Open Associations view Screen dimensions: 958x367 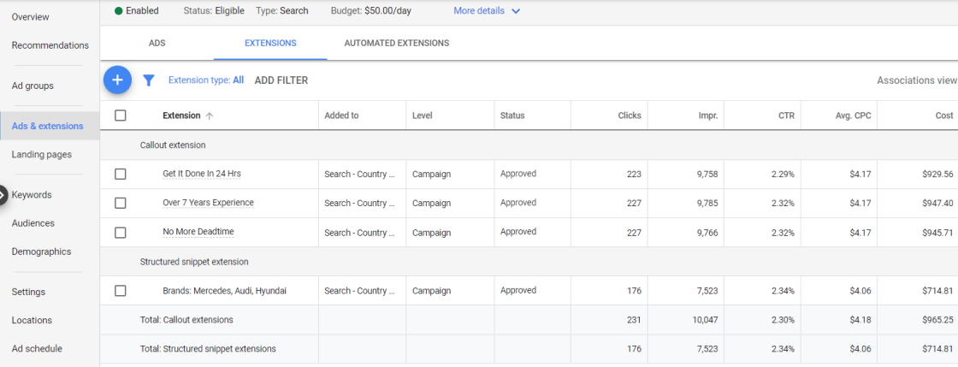916,80
